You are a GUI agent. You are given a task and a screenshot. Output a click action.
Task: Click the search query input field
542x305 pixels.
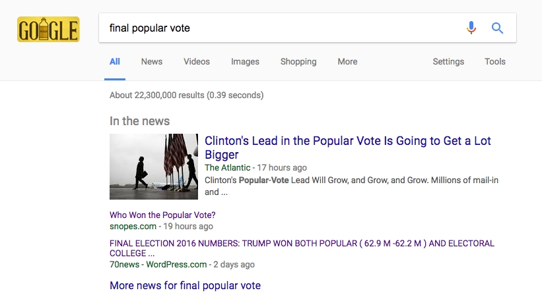(277, 28)
